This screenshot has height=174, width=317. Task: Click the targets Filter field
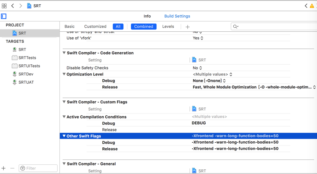click(x=38, y=168)
